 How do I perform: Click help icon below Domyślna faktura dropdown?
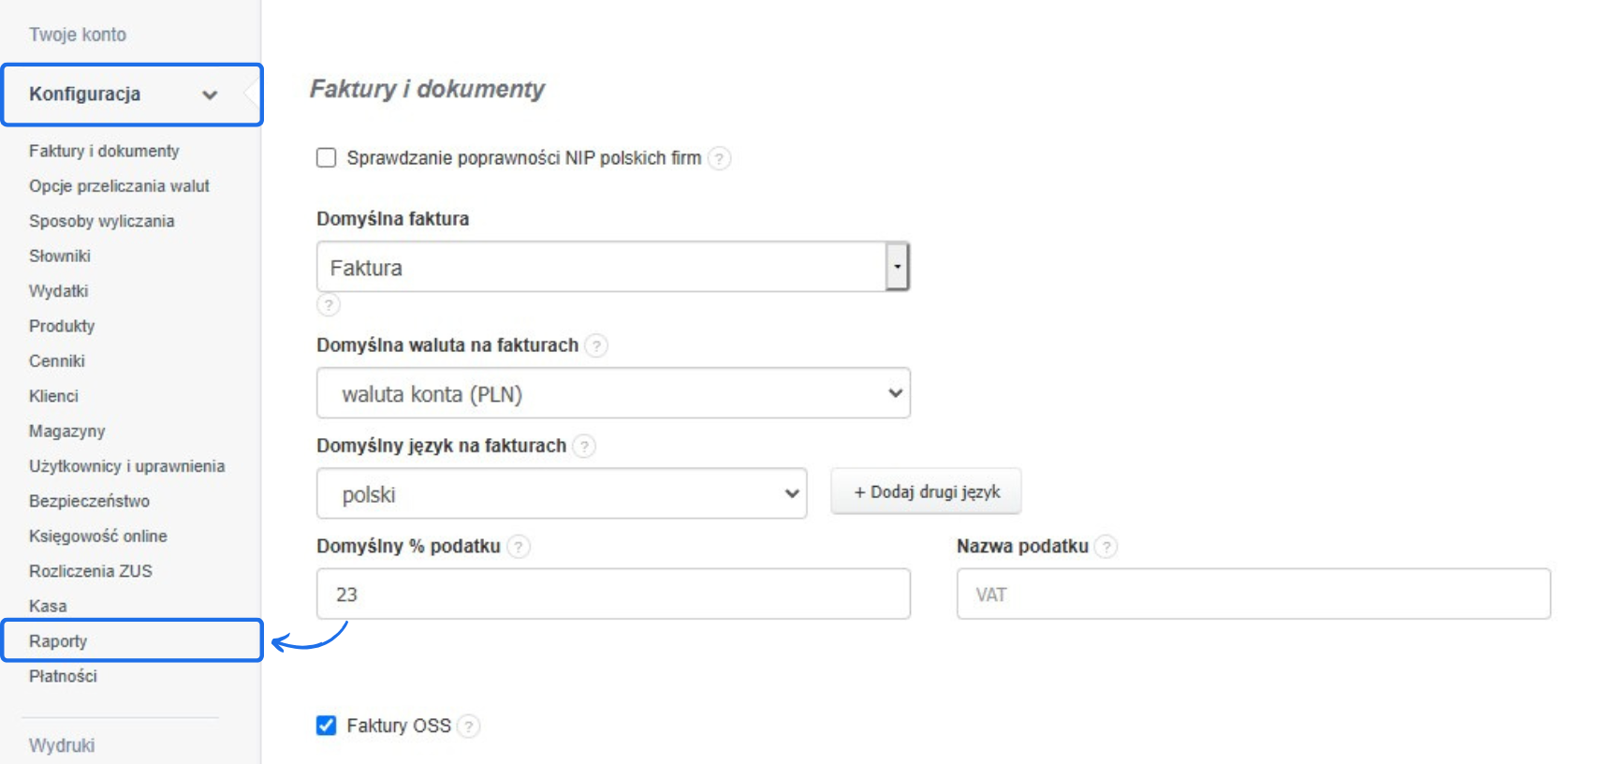329,305
